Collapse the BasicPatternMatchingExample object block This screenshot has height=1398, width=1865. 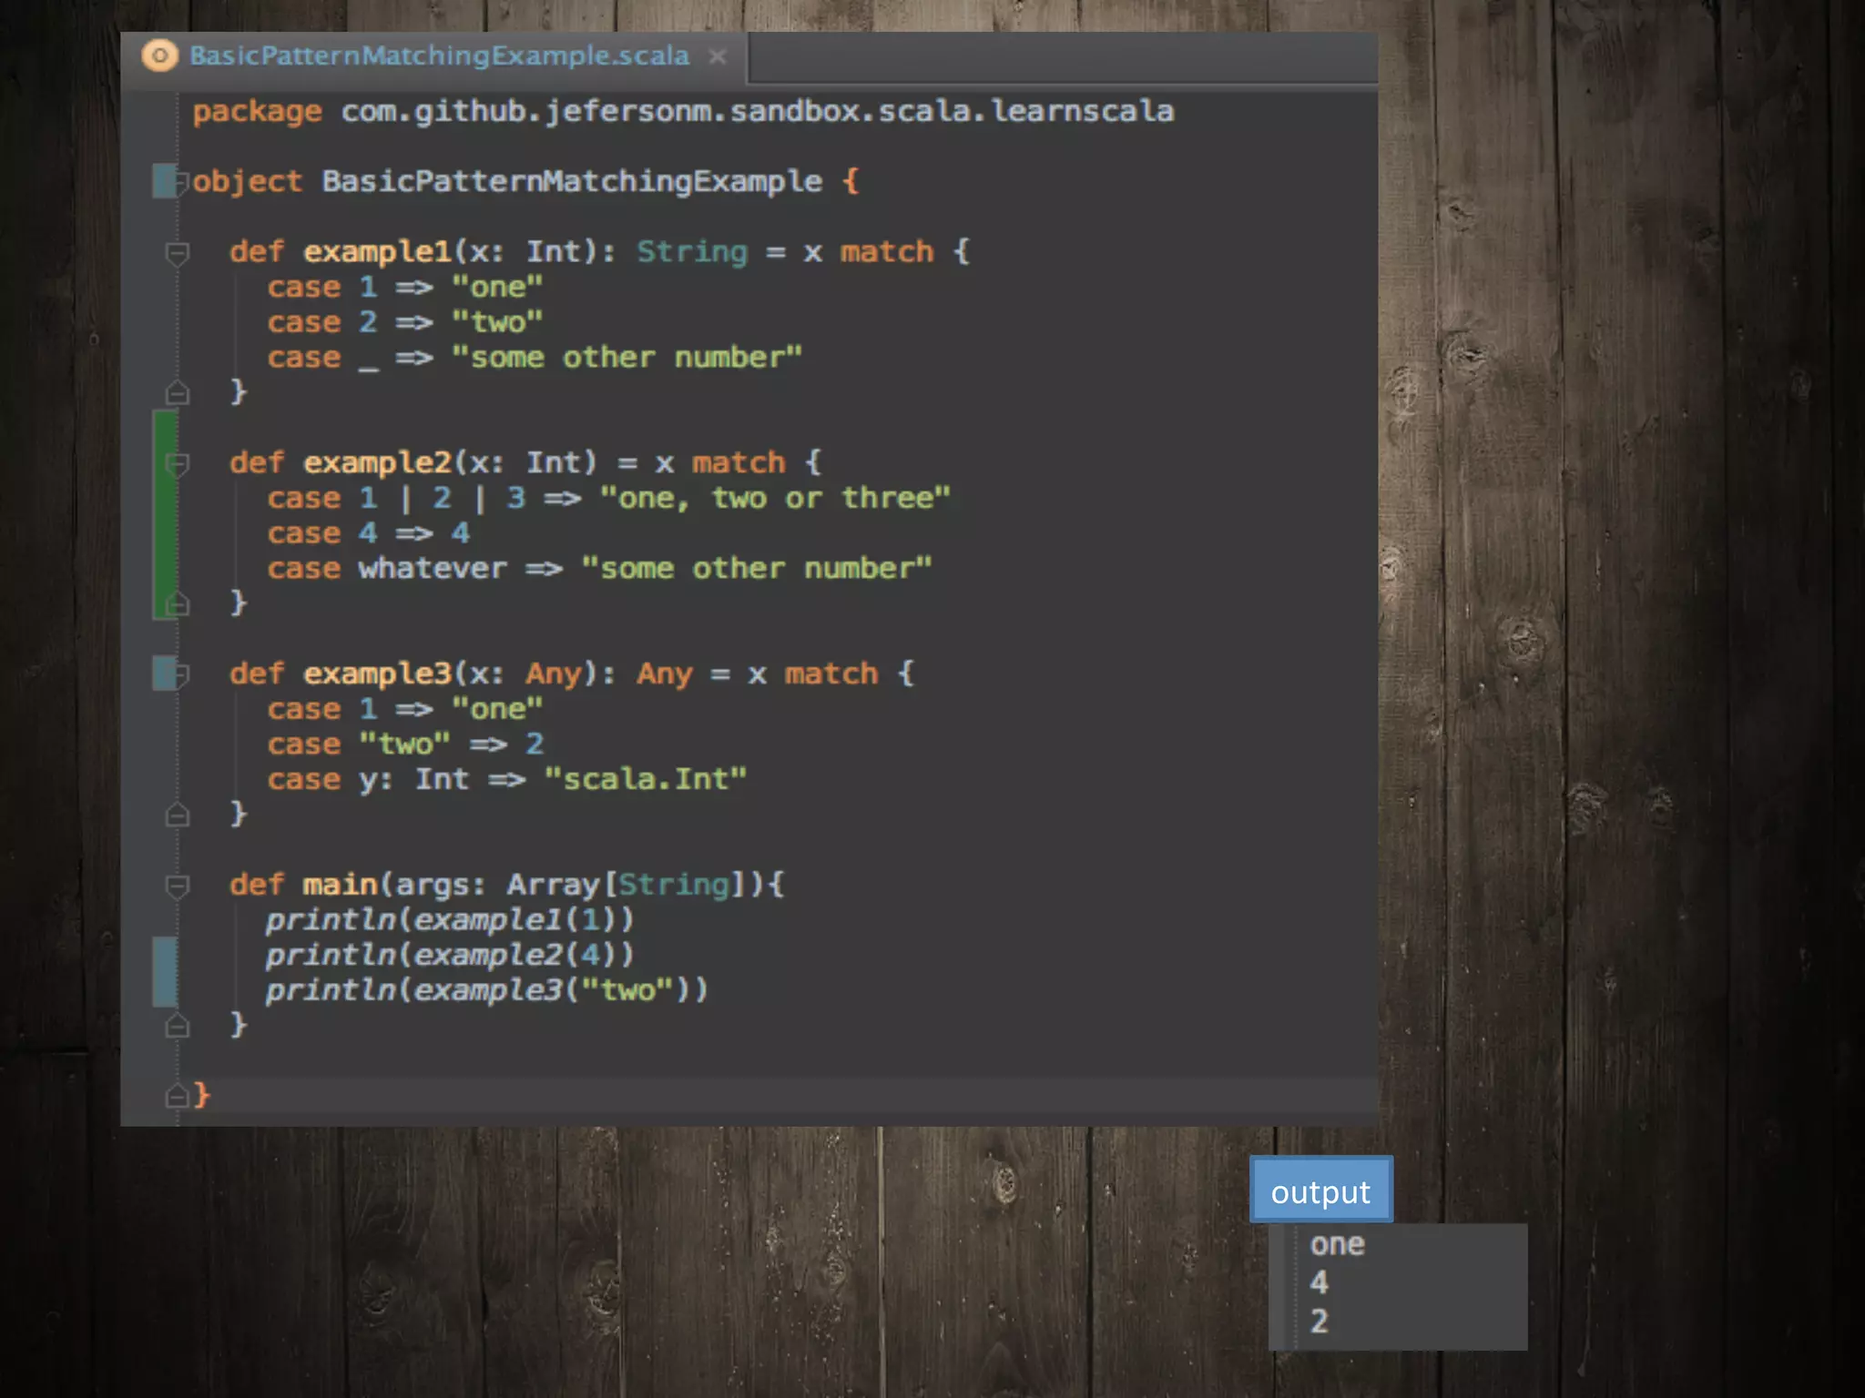[180, 181]
